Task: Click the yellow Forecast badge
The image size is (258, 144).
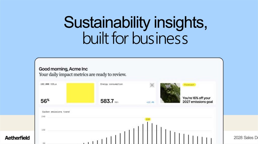Action: 189,85
